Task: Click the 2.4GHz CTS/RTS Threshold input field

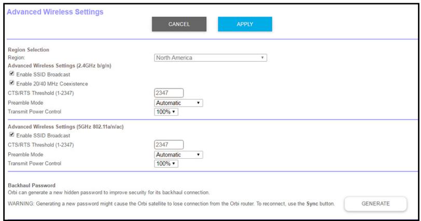Action: [x=169, y=93]
